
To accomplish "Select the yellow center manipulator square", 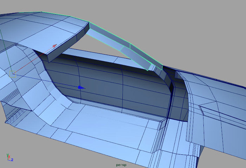I will coord(13,73).
